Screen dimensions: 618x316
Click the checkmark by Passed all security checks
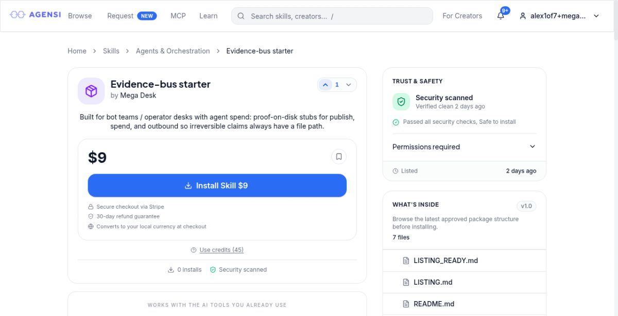pyautogui.click(x=396, y=122)
